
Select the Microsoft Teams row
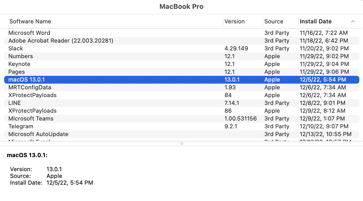pos(182,119)
